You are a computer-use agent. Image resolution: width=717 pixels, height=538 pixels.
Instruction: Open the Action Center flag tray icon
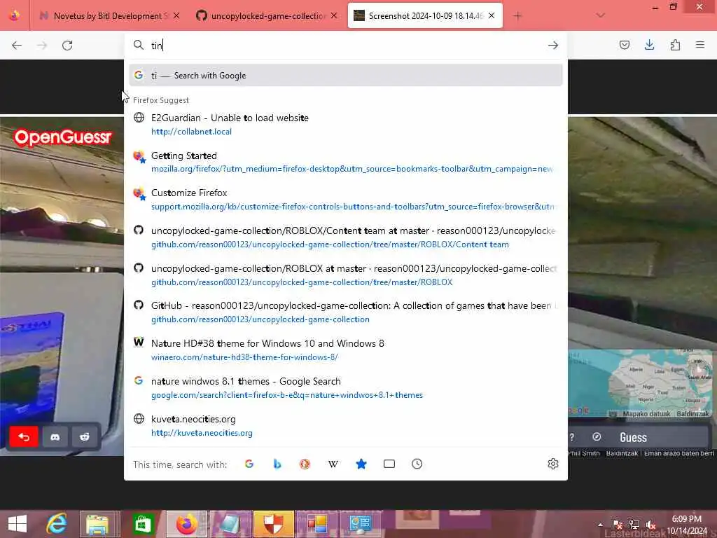coord(617,524)
